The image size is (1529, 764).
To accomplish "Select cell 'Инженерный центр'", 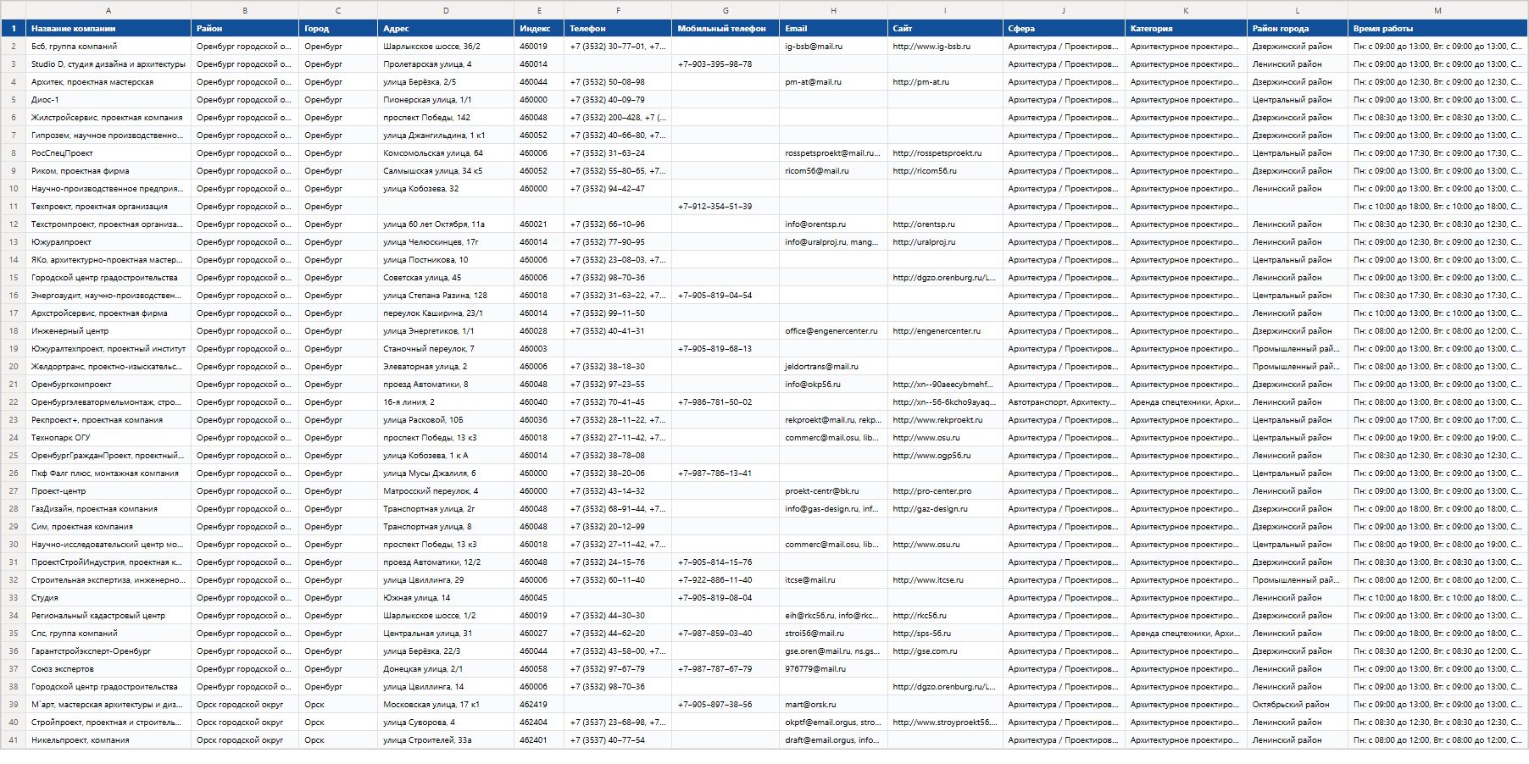I will (x=108, y=331).
